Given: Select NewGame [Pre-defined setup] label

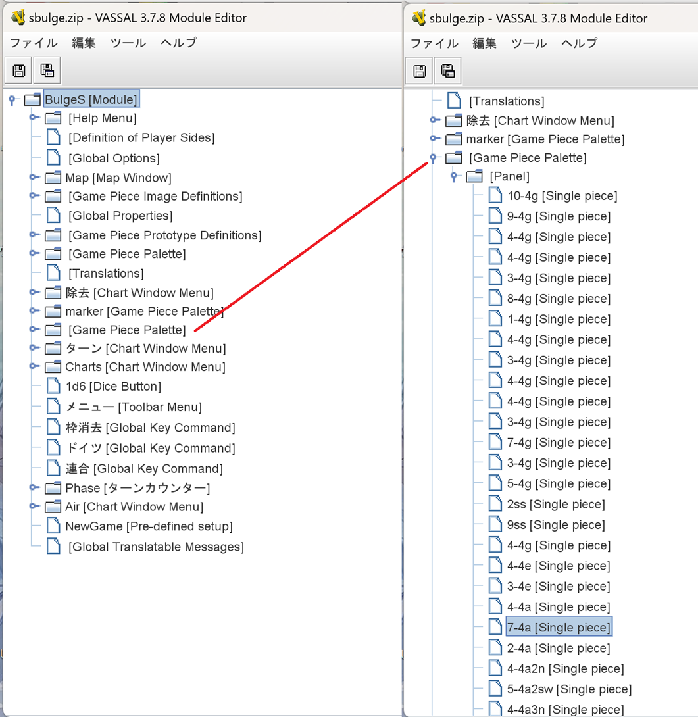Looking at the screenshot, I should 149,526.
